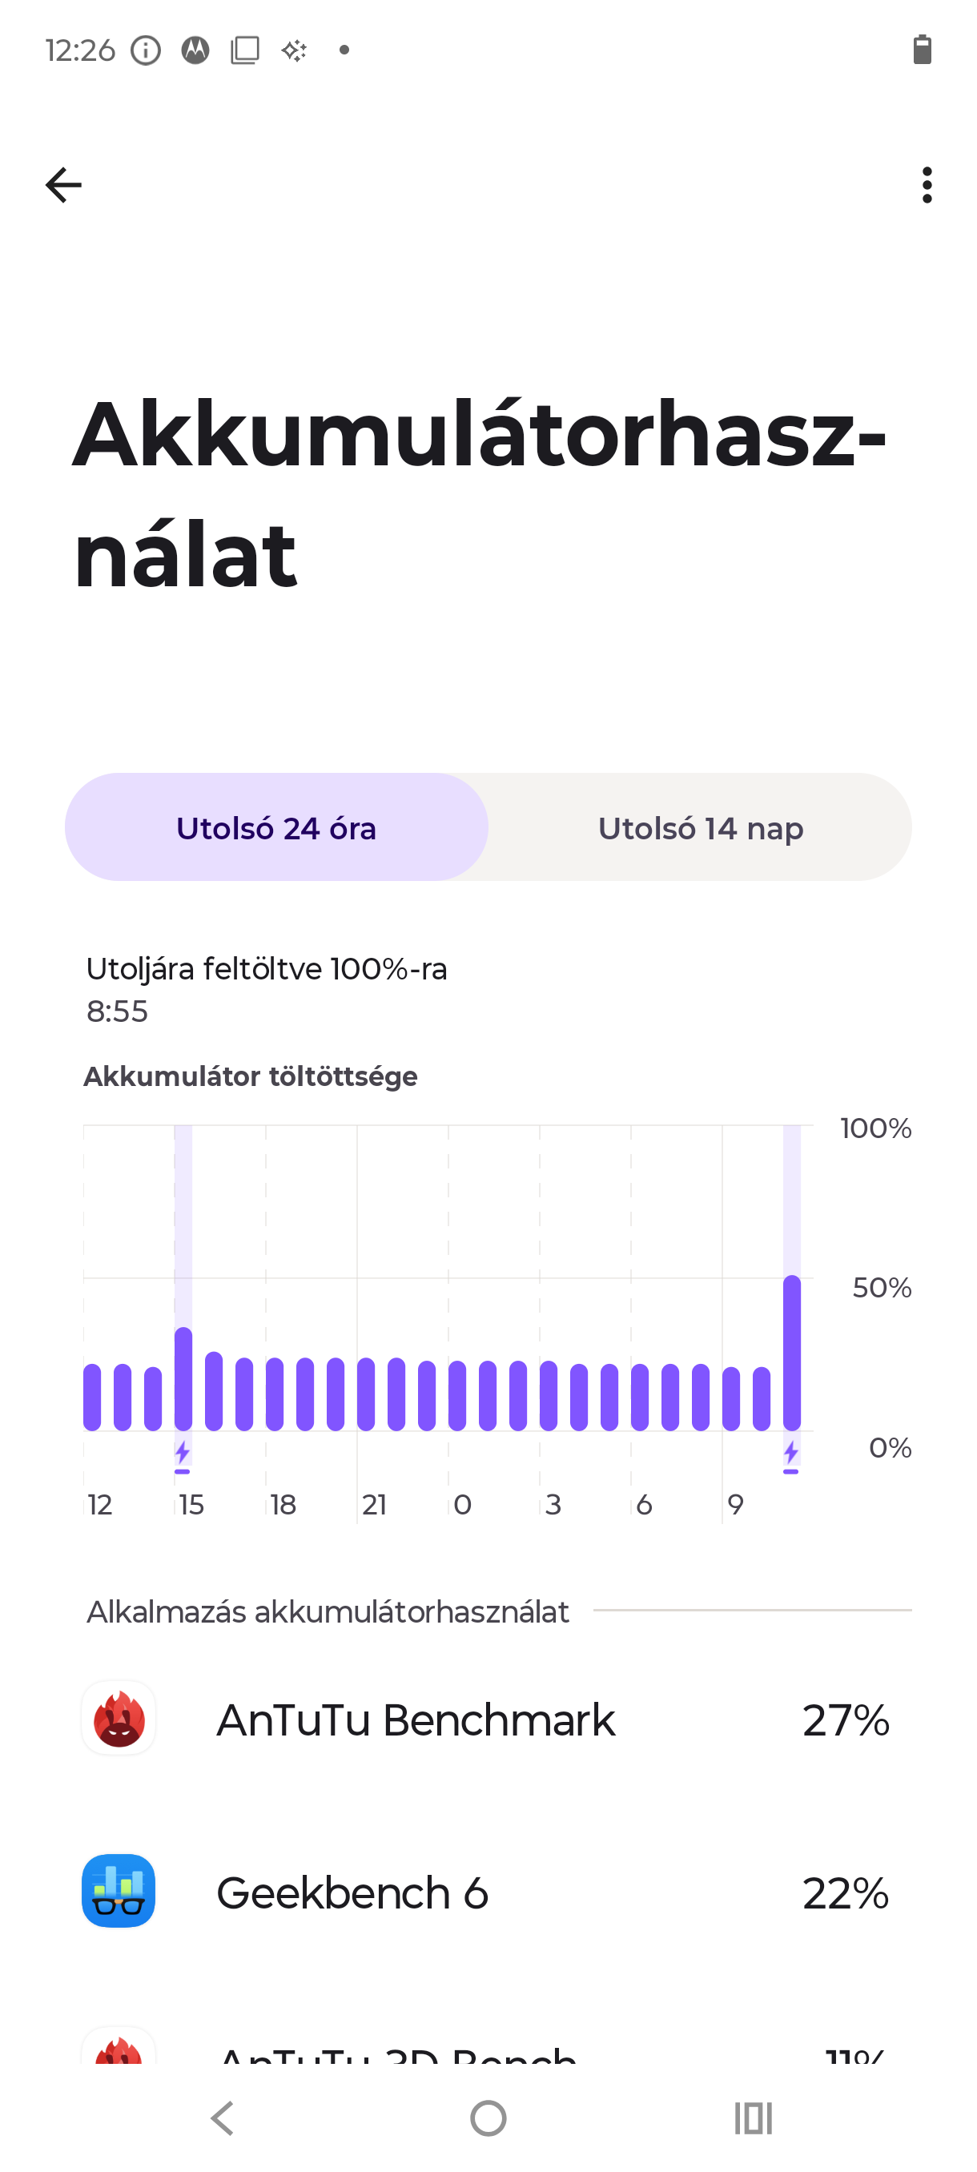The image size is (977, 2172).
Task: Open the three-dot overflow menu
Action: (x=927, y=185)
